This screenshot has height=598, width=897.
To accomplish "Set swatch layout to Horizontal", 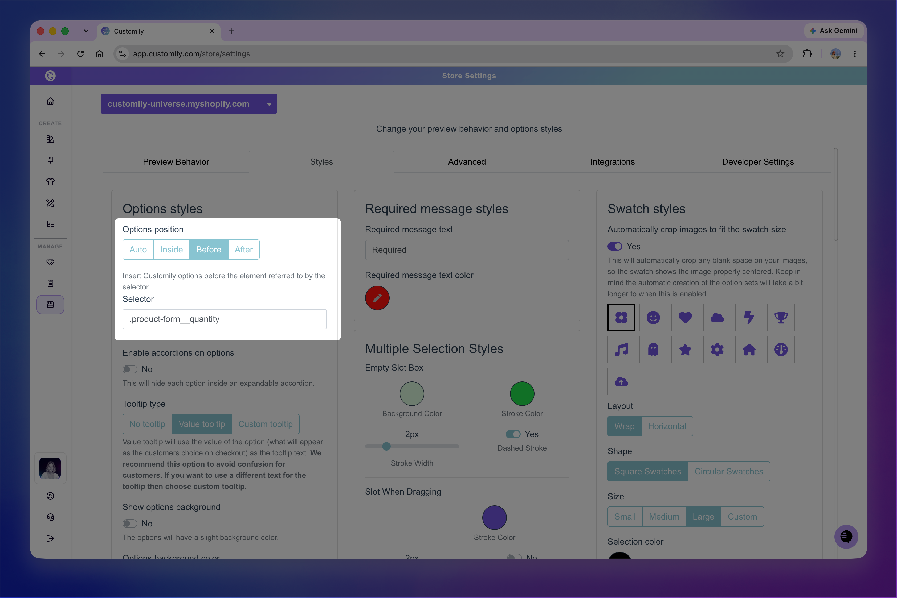I will pyautogui.click(x=667, y=426).
